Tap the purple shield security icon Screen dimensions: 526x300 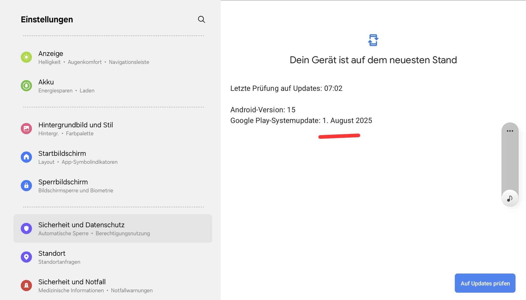(26, 229)
